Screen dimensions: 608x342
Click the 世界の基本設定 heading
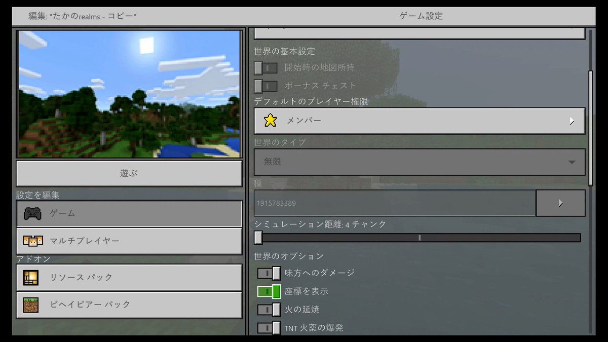[284, 51]
